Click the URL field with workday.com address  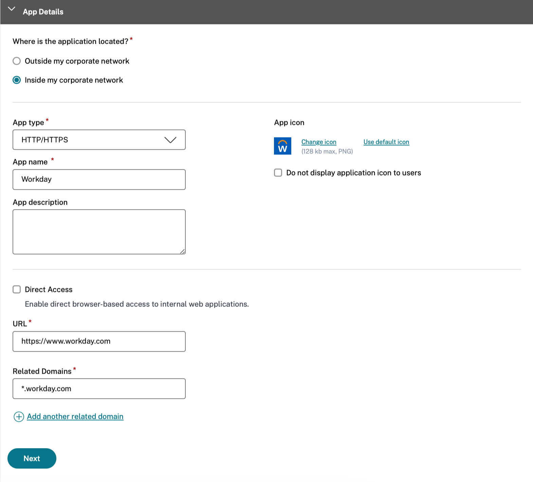[99, 341]
